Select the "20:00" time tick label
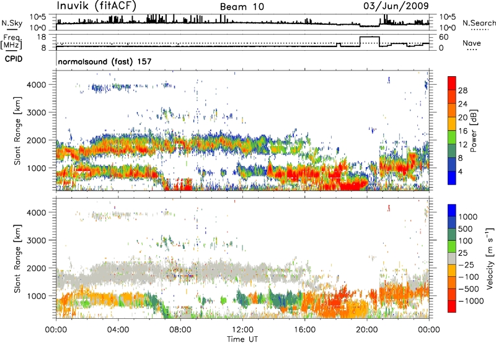The image size is (496, 343). pos(367,330)
